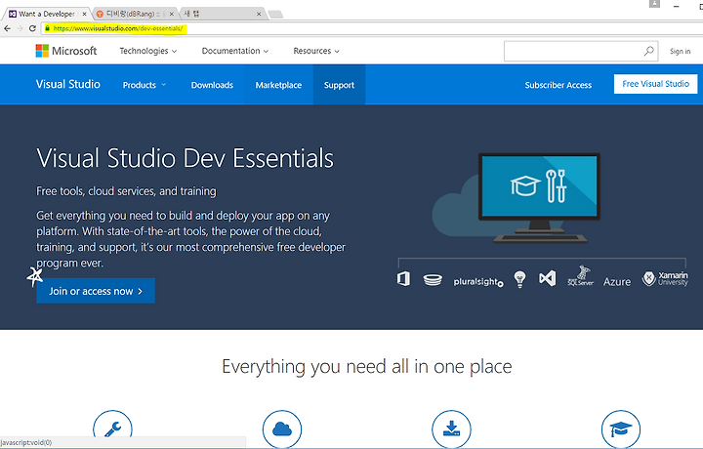
Task: Go back with browser back arrow
Action: [7, 28]
